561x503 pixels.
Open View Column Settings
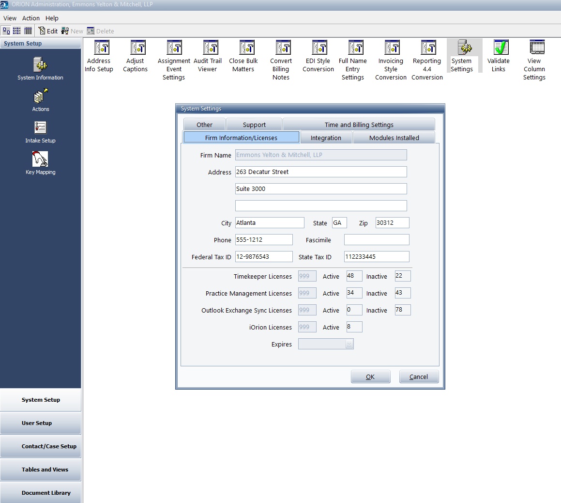point(534,60)
